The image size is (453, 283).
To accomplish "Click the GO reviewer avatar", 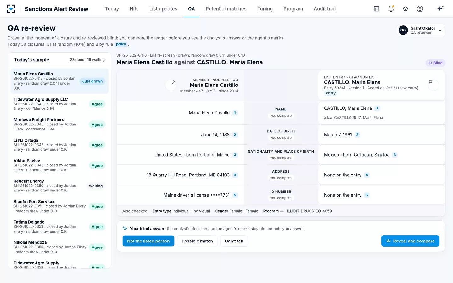I will tap(403, 30).
